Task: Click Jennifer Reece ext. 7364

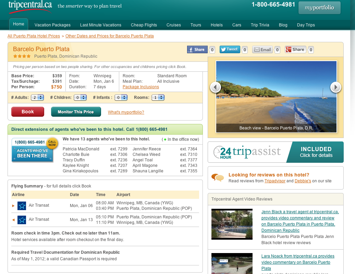Action: [165, 149]
